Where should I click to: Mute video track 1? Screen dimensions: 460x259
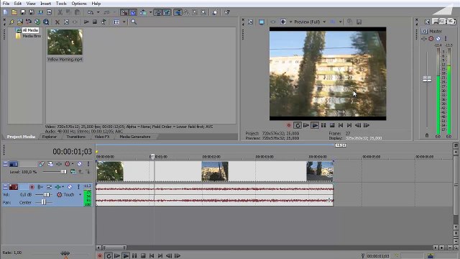coord(80,164)
